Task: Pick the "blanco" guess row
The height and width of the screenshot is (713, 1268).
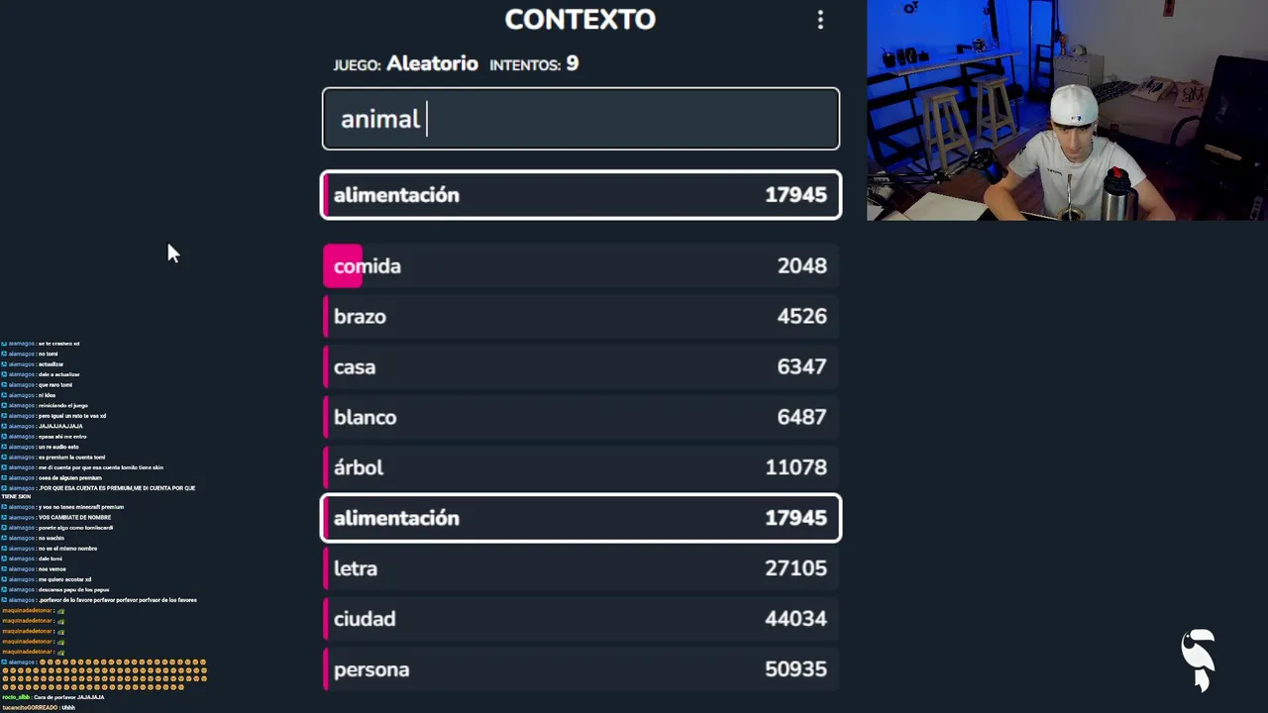Action: click(581, 418)
